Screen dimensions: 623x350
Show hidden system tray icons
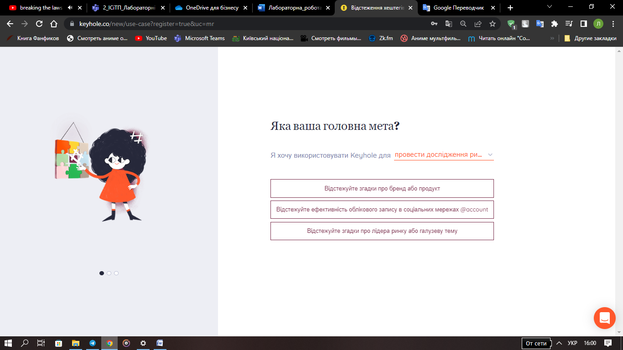(559, 343)
